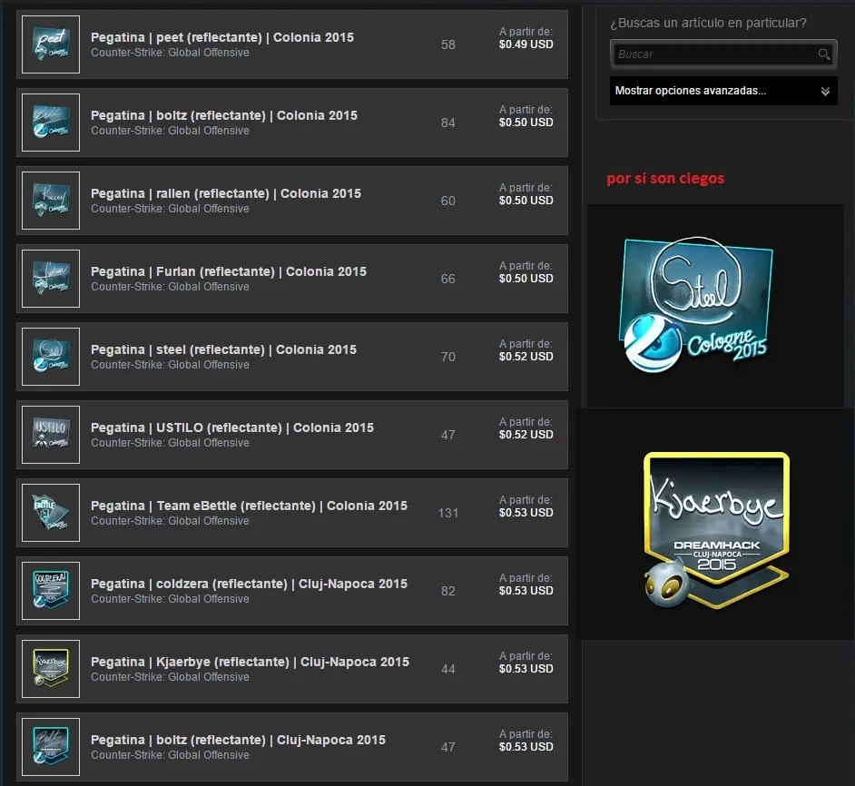Screen dimensions: 855x786
Task: Open Mostrar opciones avanzadas dropdown
Action: 723,91
